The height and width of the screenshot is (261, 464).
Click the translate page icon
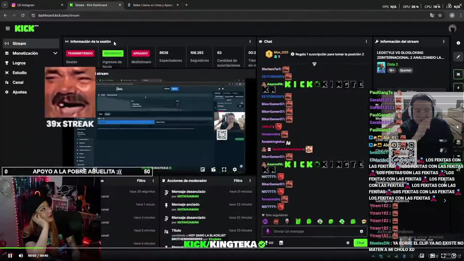pyautogui.click(x=432, y=15)
